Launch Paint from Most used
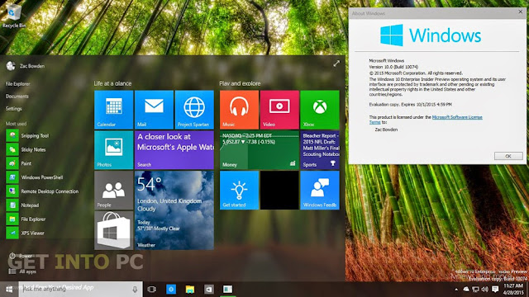529x297 pixels. [19, 163]
